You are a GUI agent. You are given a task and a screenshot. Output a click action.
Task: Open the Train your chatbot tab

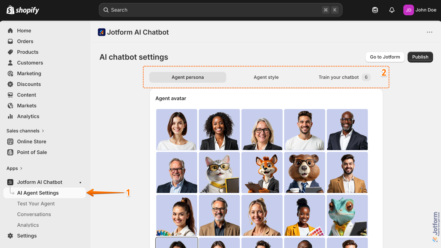tap(338, 77)
